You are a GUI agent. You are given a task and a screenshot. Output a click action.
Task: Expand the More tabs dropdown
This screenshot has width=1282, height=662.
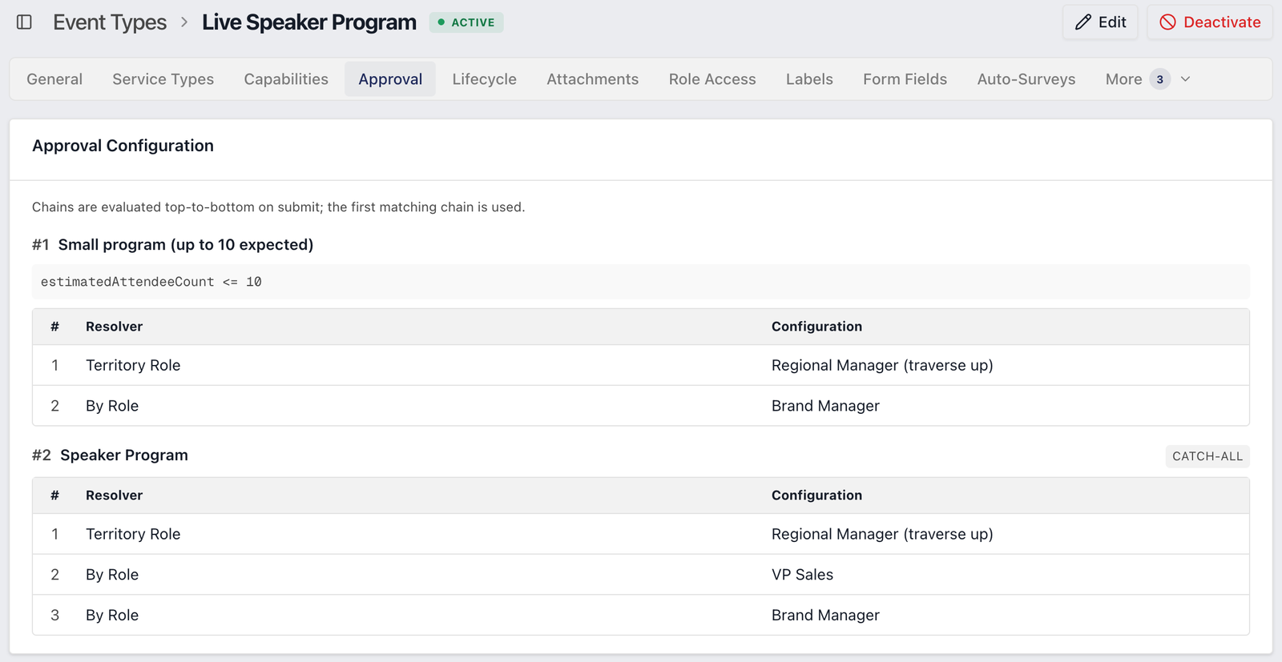coord(1147,79)
